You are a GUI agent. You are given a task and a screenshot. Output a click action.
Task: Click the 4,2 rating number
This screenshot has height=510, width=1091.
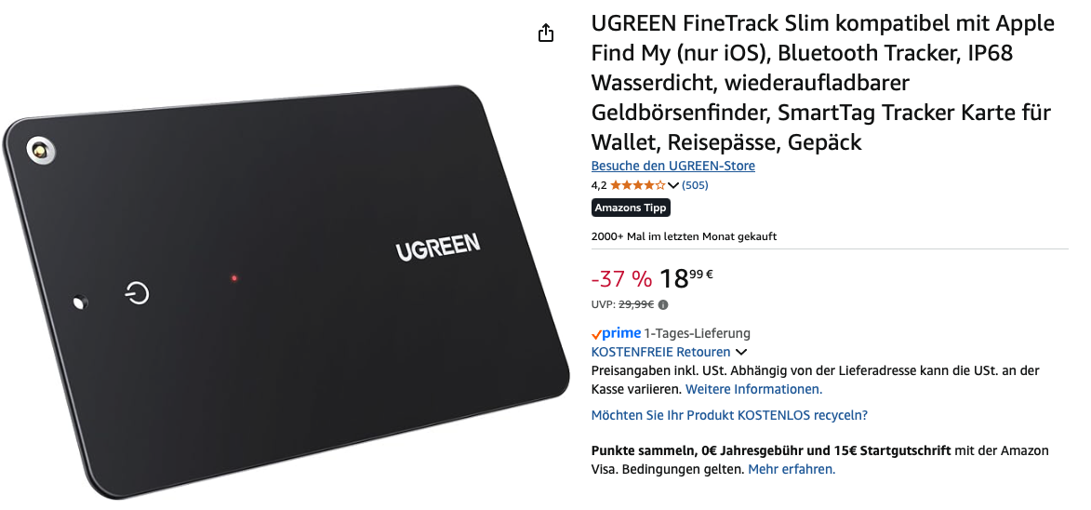tap(598, 185)
